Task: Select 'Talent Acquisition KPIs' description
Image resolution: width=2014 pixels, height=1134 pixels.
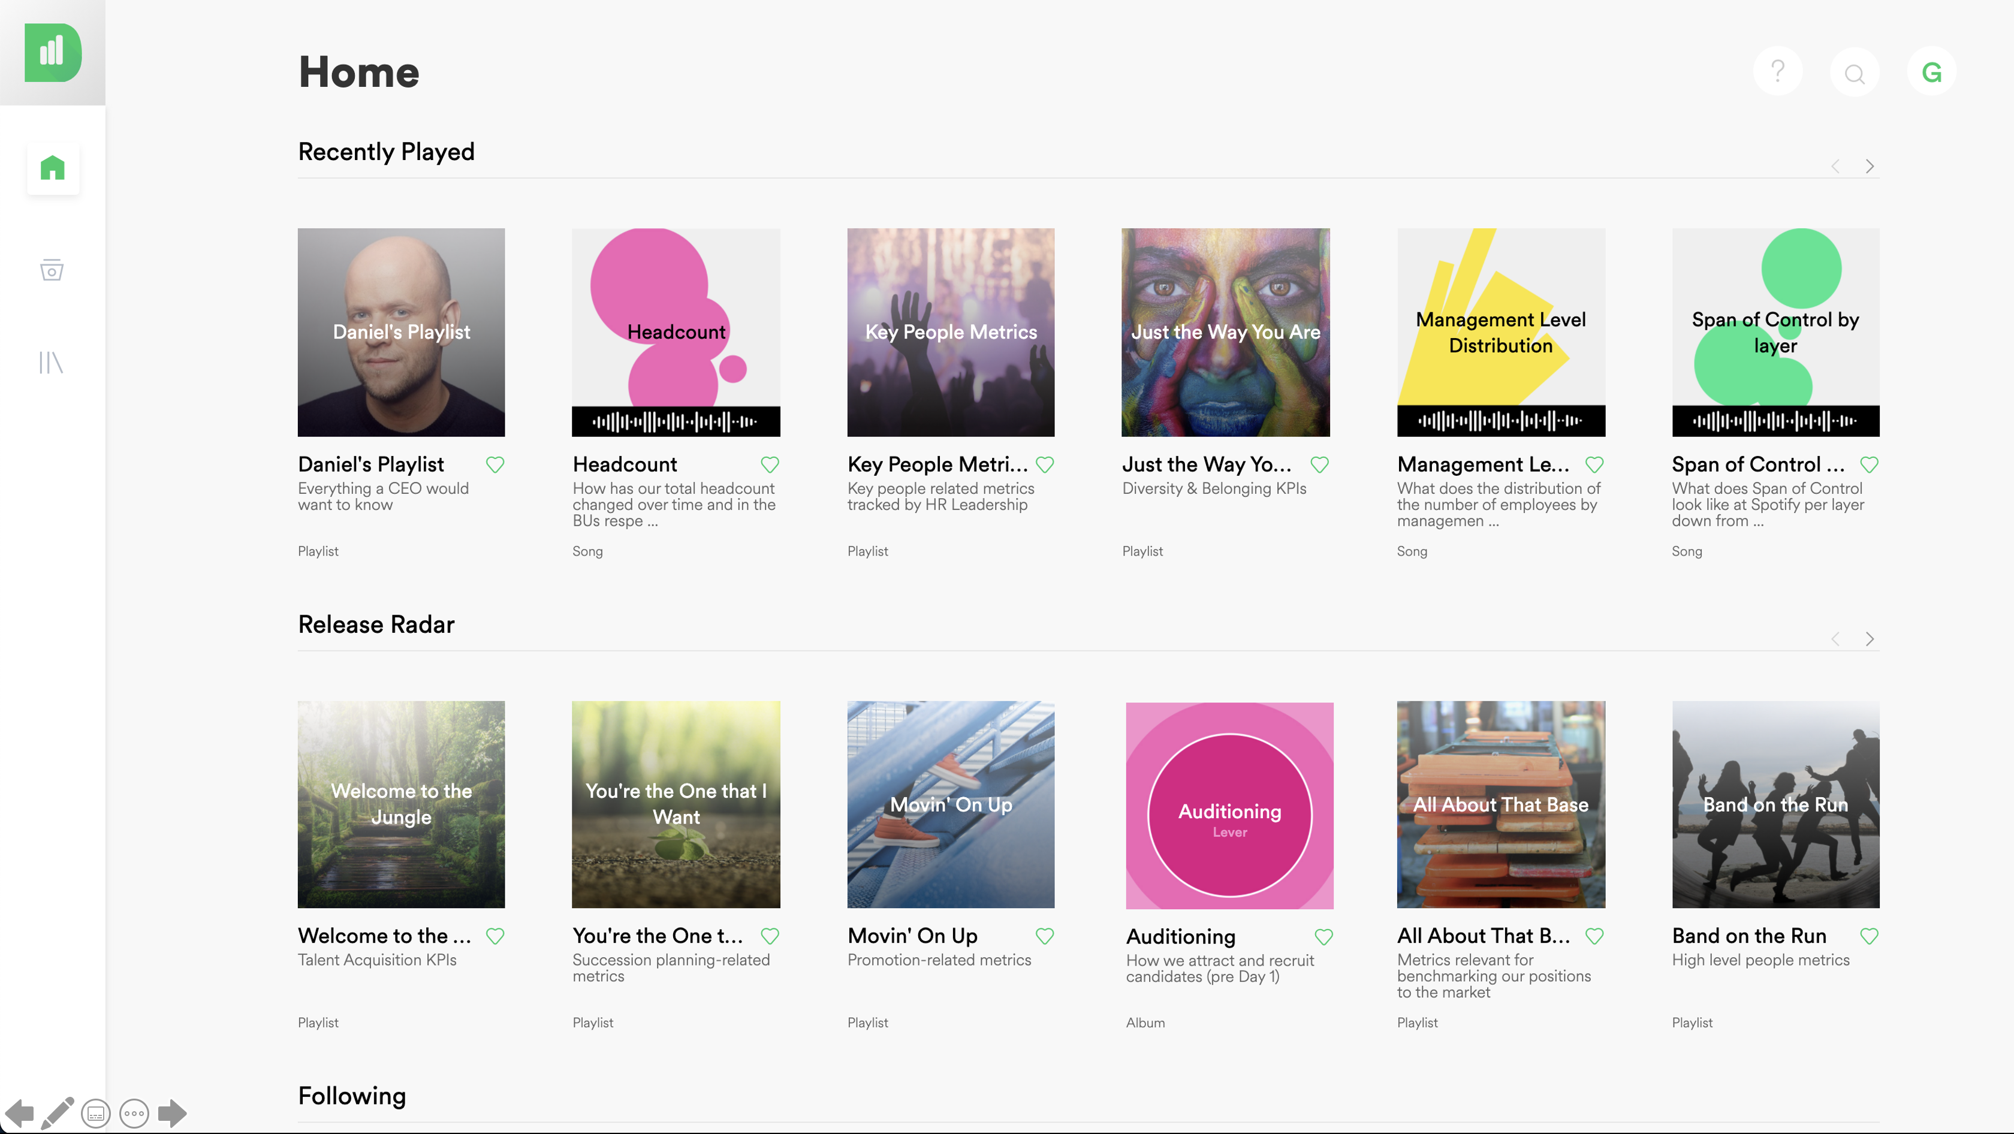Action: [377, 960]
